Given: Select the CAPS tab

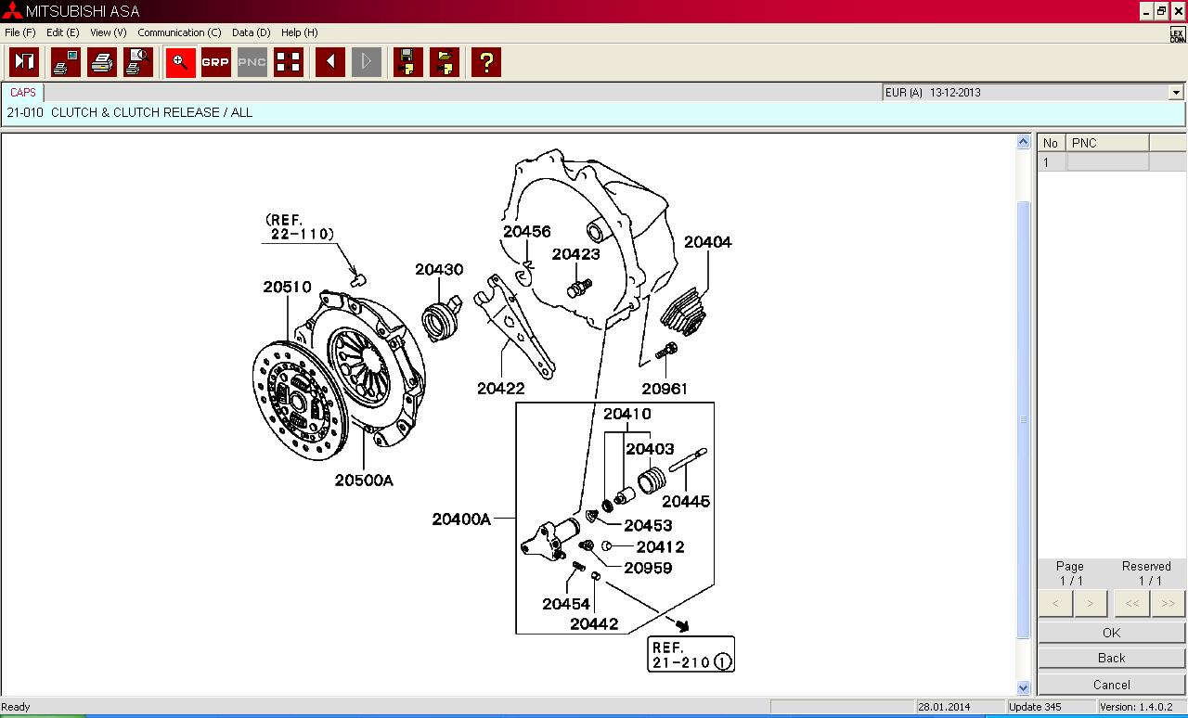Looking at the screenshot, I should pyautogui.click(x=23, y=93).
